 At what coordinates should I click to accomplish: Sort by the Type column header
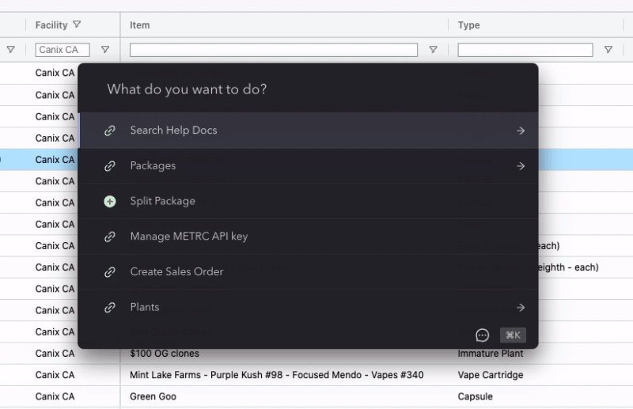coord(468,25)
